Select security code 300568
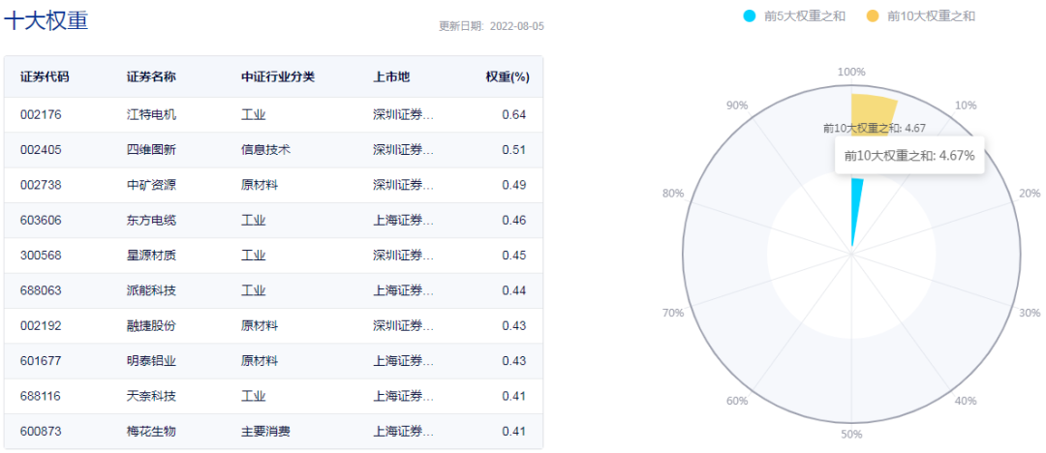This screenshot has width=1046, height=453. coord(41,256)
